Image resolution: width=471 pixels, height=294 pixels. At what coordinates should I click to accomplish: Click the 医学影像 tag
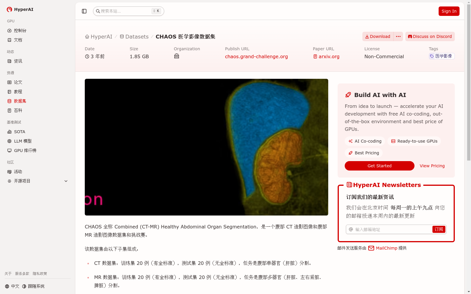(x=442, y=56)
